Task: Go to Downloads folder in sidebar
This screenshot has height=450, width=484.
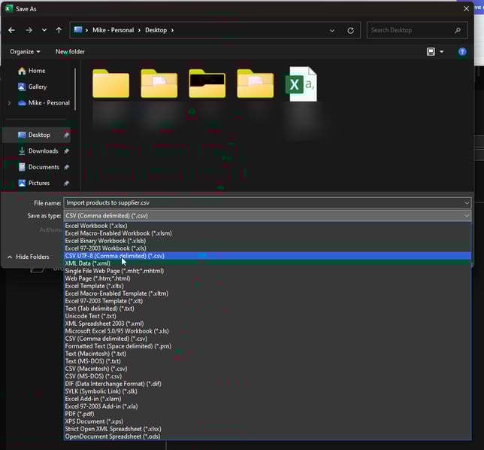Action: [x=43, y=151]
